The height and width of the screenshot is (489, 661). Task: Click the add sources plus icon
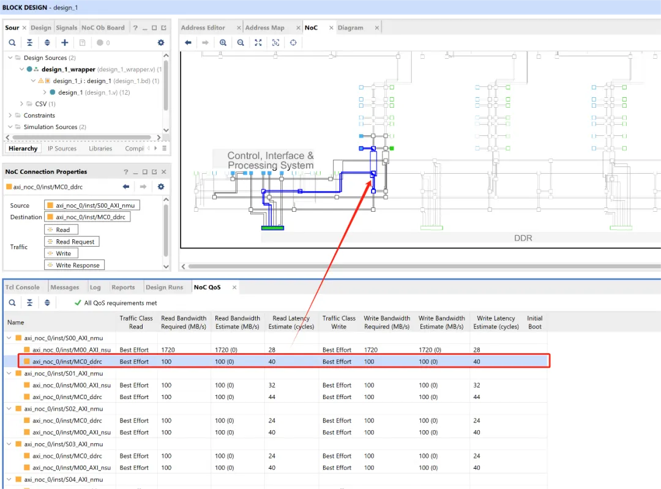coord(65,43)
